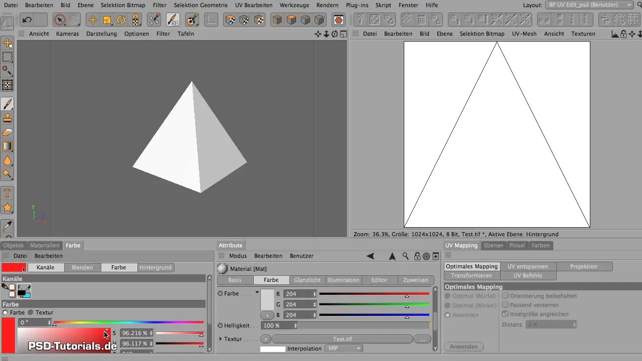Select the Magic Wand tool

point(8,71)
